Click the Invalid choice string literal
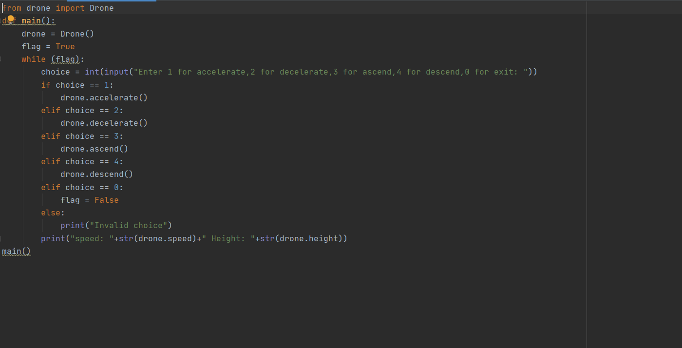Image resolution: width=682 pixels, height=348 pixels. pyautogui.click(x=129, y=225)
